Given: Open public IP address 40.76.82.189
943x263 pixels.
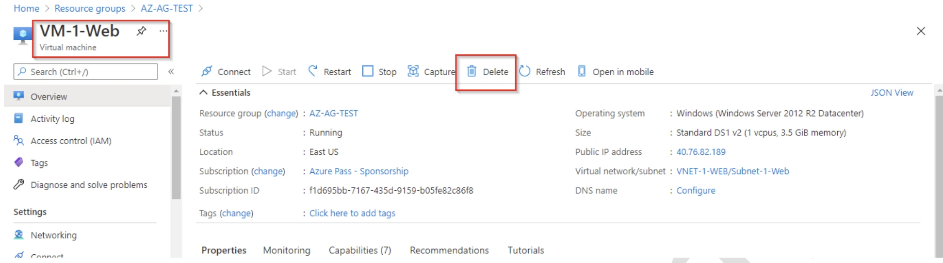Looking at the screenshot, I should tap(701, 151).
